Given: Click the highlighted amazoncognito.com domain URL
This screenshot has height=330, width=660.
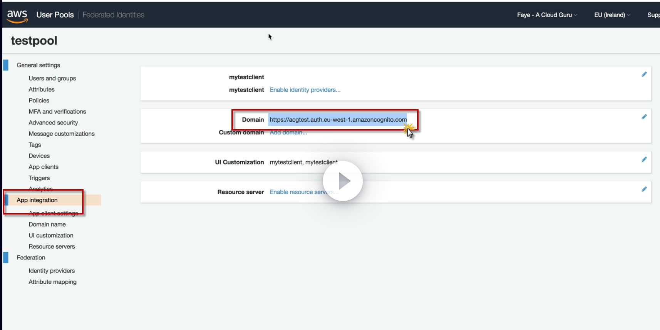Looking at the screenshot, I should [x=338, y=120].
